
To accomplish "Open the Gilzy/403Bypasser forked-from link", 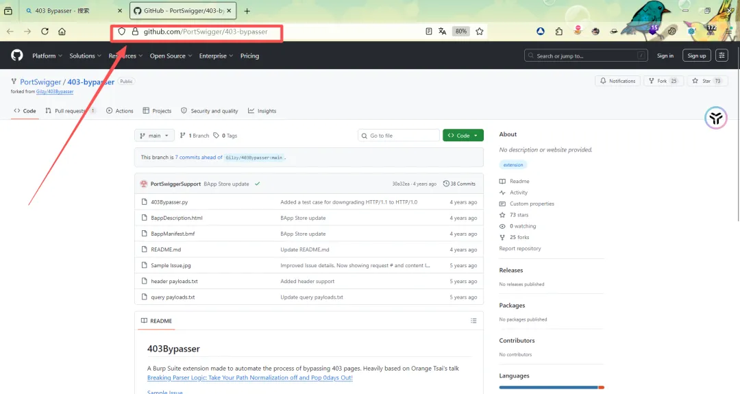I will tap(55, 92).
